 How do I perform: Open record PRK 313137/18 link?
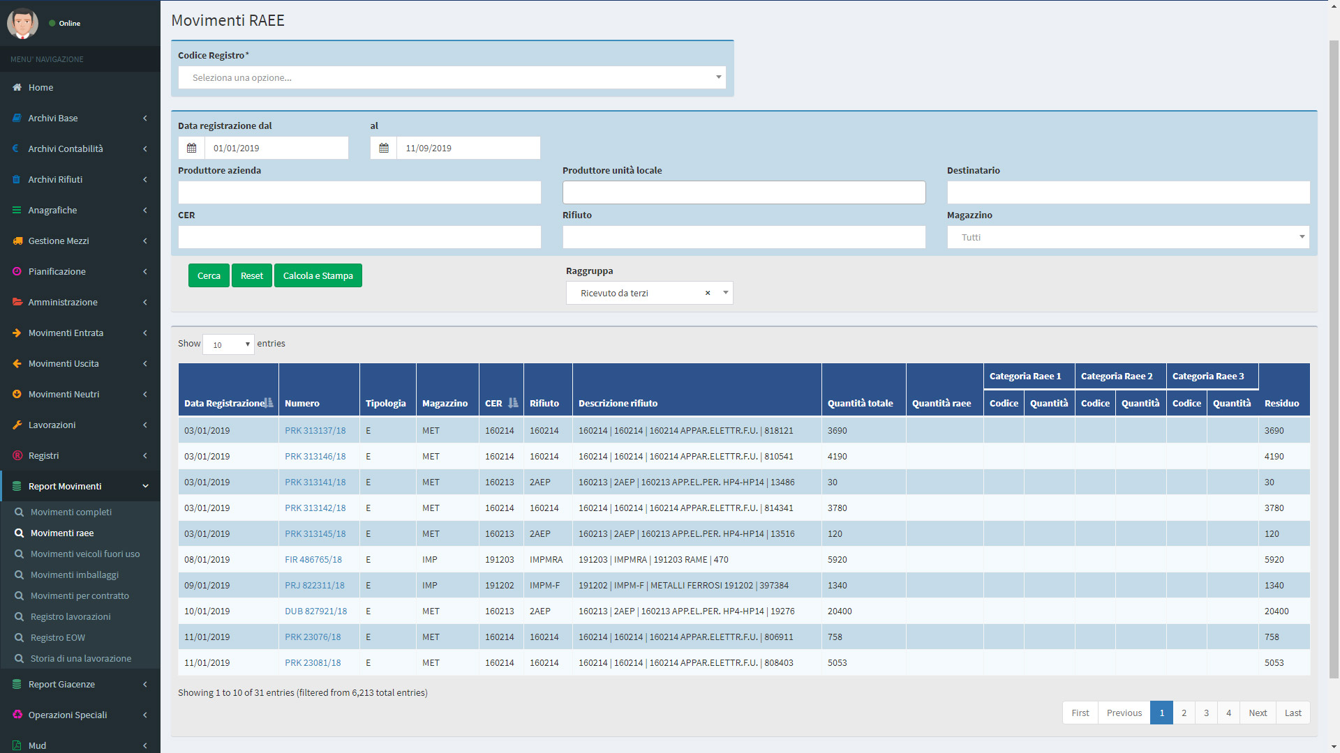point(315,430)
